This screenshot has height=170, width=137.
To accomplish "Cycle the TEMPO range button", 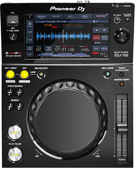I will pyautogui.click(x=122, y=75).
